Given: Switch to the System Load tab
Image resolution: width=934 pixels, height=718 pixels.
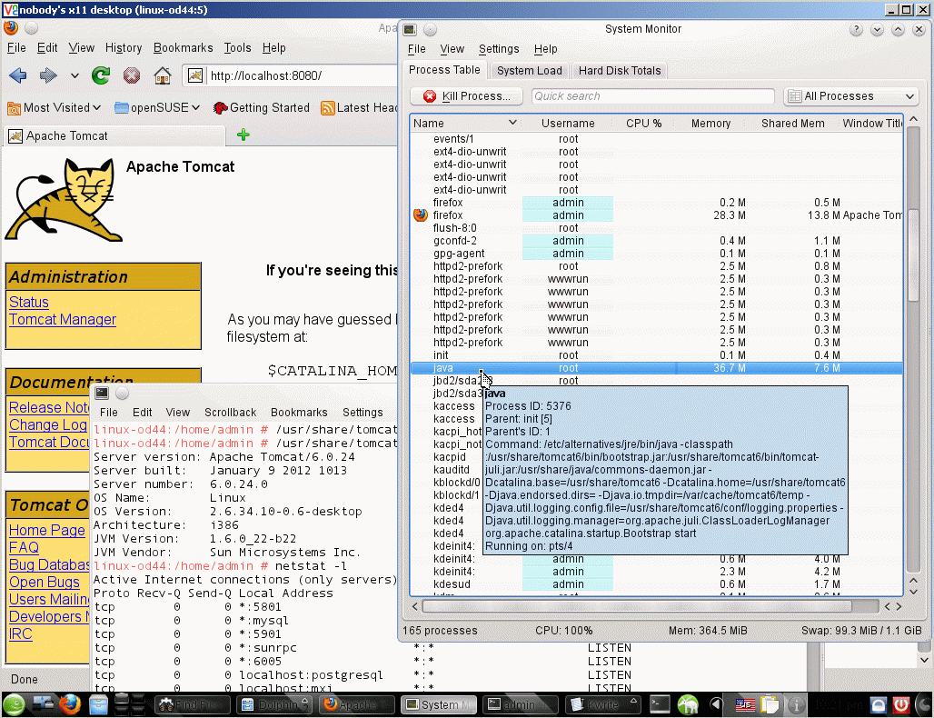Looking at the screenshot, I should (529, 71).
